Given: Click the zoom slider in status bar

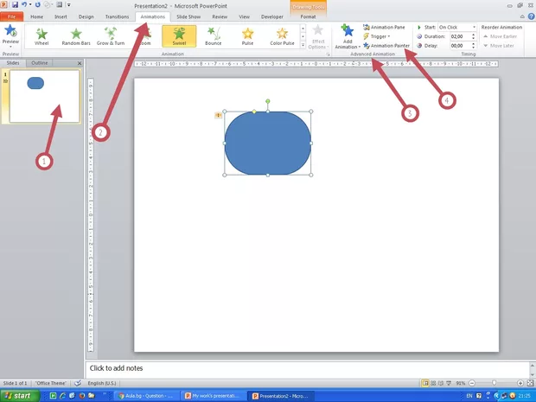Looking at the screenshot, I should click(x=495, y=383).
